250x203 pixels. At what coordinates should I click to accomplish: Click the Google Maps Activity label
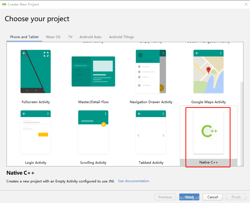[209, 102]
